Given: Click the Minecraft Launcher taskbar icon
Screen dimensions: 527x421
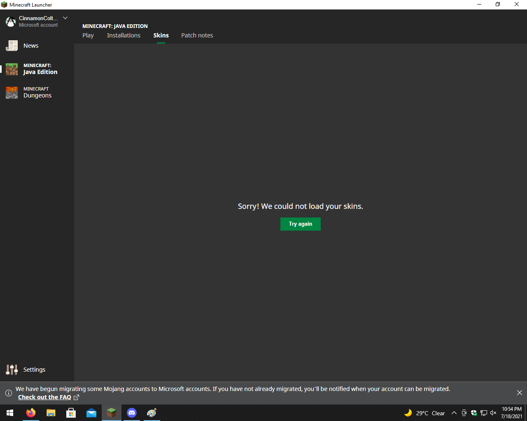Looking at the screenshot, I should (112, 413).
